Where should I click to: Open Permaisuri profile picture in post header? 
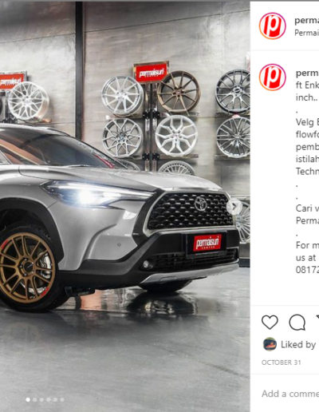(x=273, y=26)
